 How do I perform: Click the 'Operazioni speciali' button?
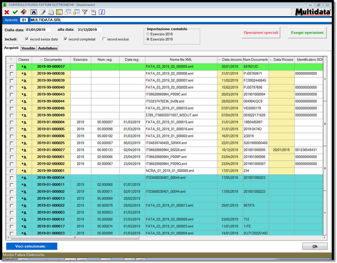coord(261,33)
